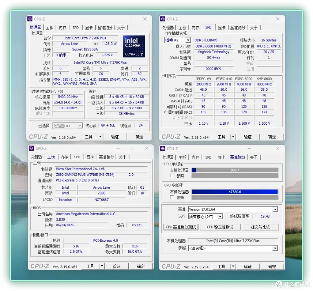The image size is (313, 291).
Task: Click the Intel Core Ultra 7 logo
Action: (x=134, y=46)
